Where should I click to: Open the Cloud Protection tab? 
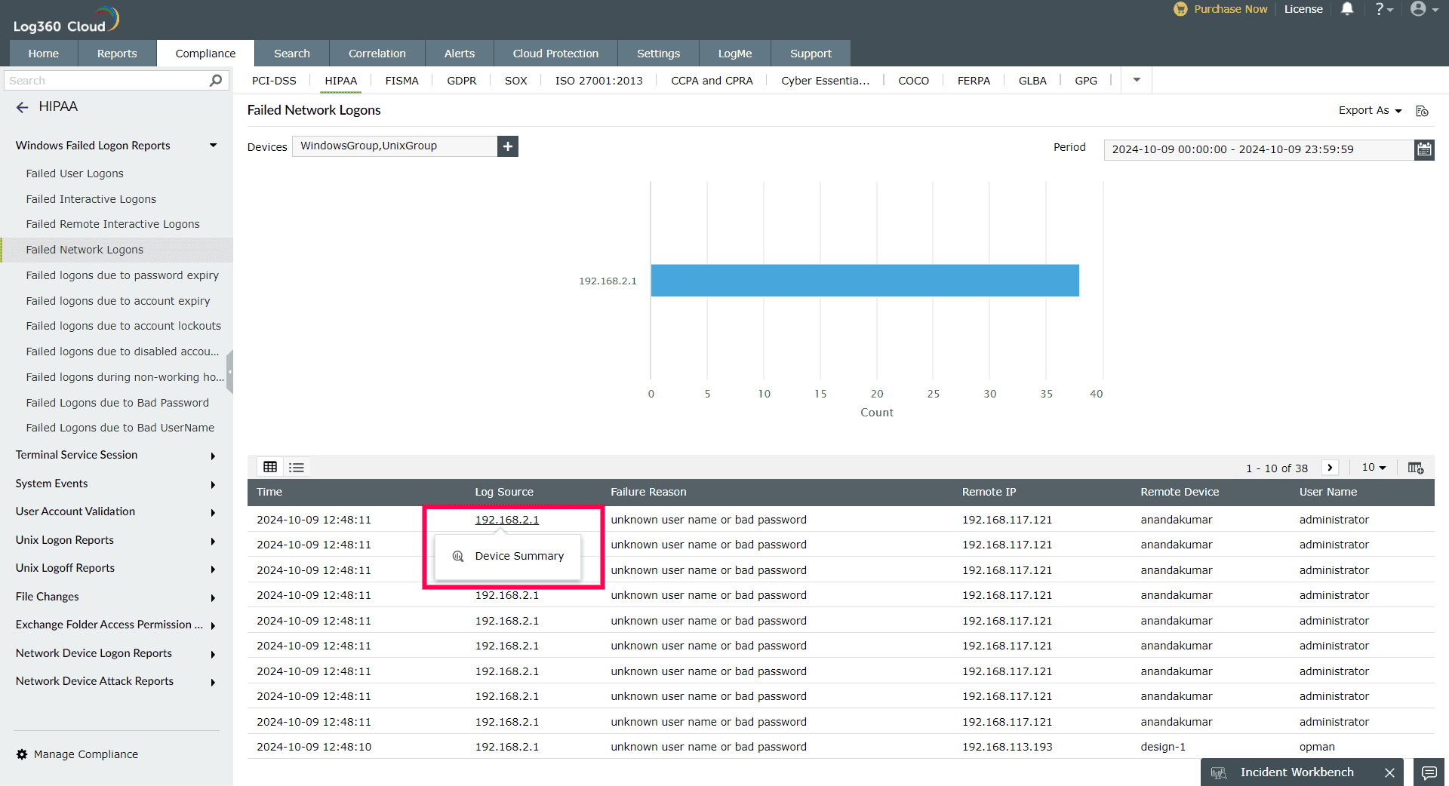click(555, 54)
